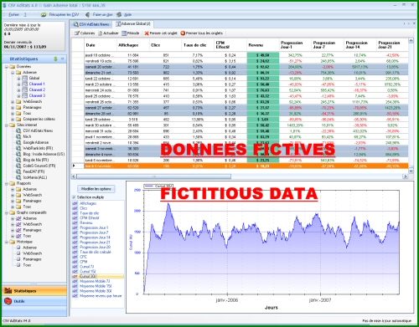Open the Fichier menu
The width and height of the screenshot is (419, 327).
point(14,14)
